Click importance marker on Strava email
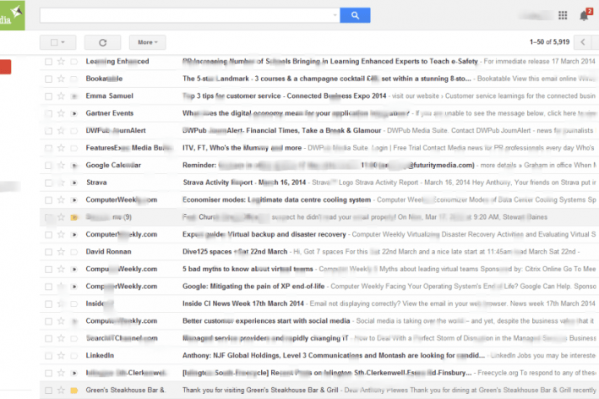 [x=74, y=183]
